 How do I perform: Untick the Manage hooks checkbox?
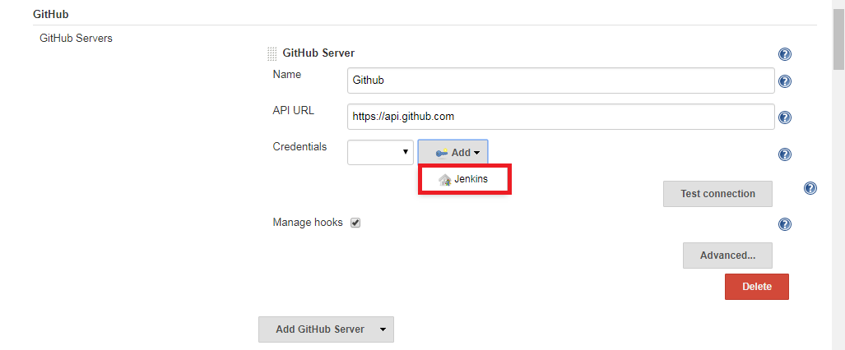[355, 223]
